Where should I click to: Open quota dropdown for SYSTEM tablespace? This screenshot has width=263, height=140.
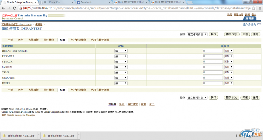pos(121,67)
